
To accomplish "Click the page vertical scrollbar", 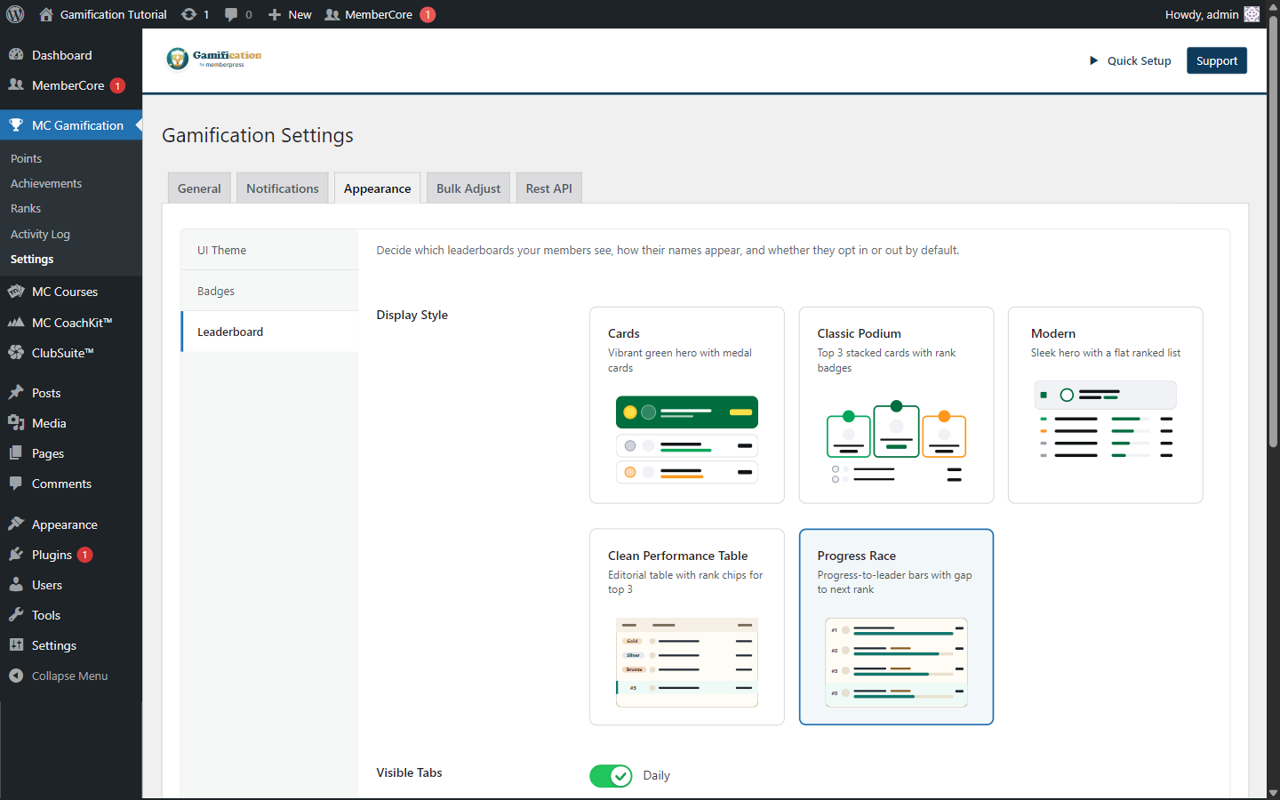I will click(1273, 231).
